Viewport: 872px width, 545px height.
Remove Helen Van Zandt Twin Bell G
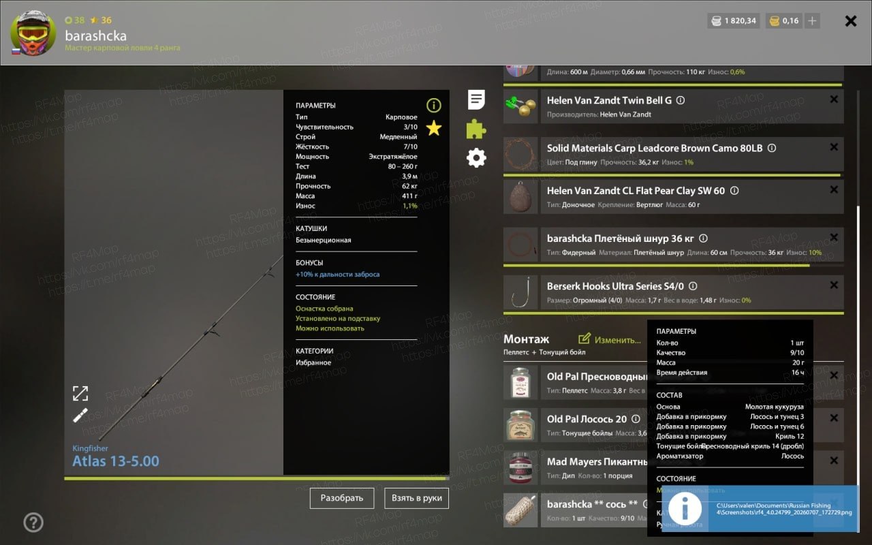pos(834,99)
